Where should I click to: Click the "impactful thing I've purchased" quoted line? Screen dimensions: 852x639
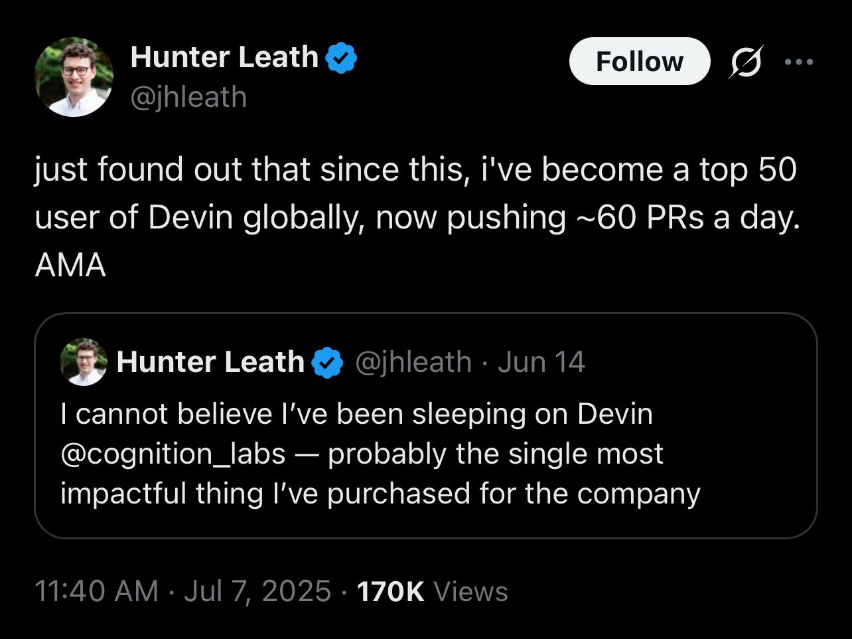tap(380, 494)
